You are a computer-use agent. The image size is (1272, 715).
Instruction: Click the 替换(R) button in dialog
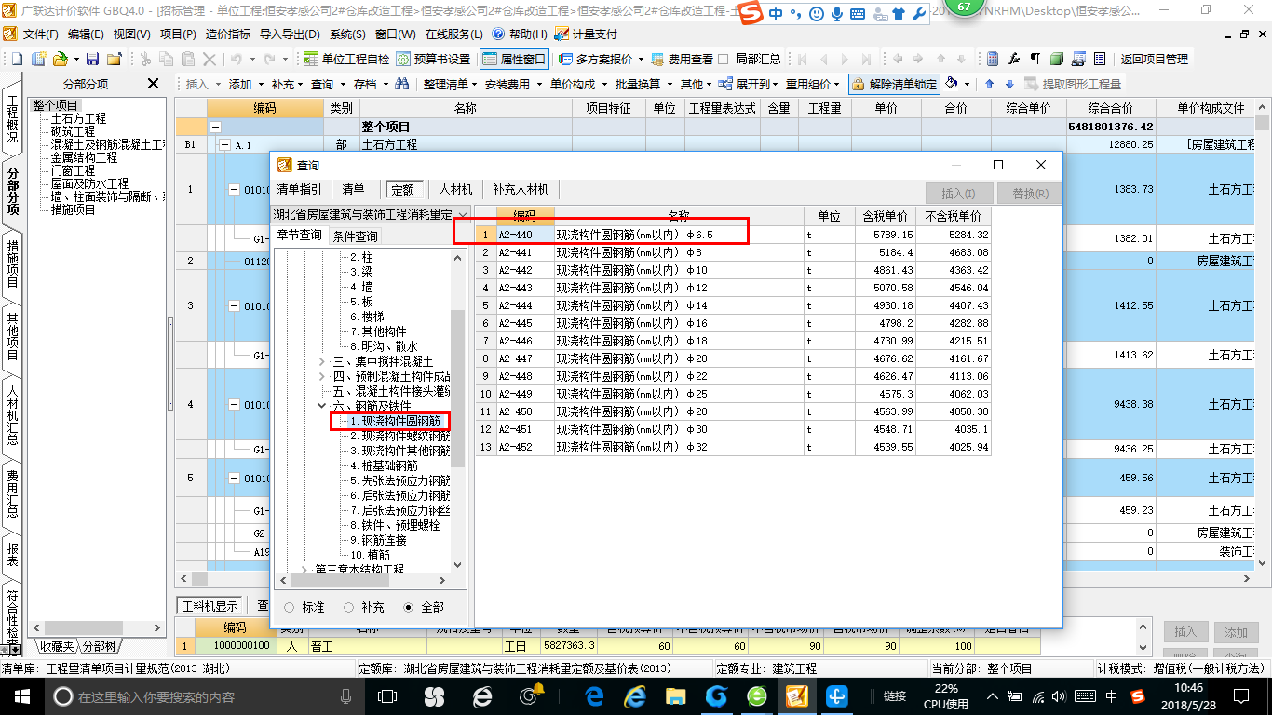1029,193
